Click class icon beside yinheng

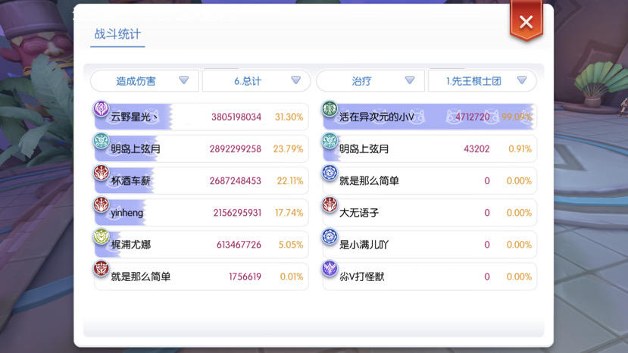(x=101, y=205)
